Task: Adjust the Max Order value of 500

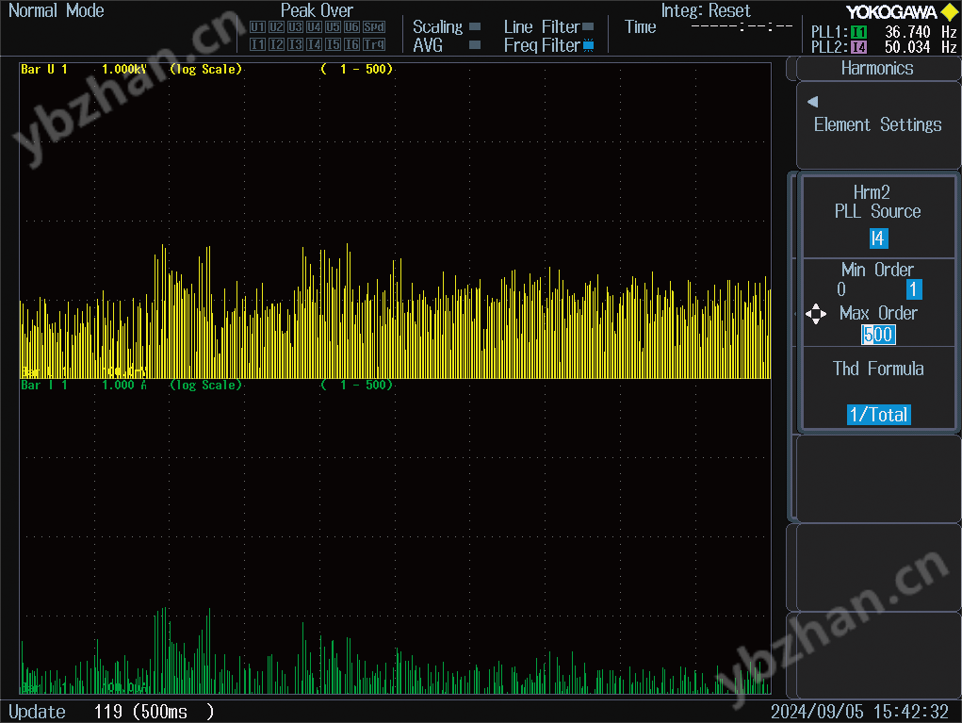Action: (x=877, y=335)
